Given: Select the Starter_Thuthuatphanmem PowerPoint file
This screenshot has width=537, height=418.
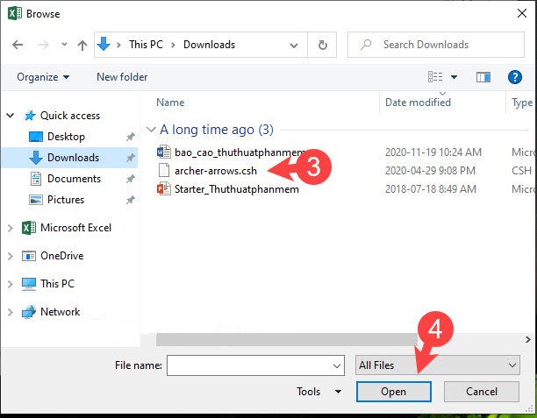Looking at the screenshot, I should pyautogui.click(x=236, y=189).
